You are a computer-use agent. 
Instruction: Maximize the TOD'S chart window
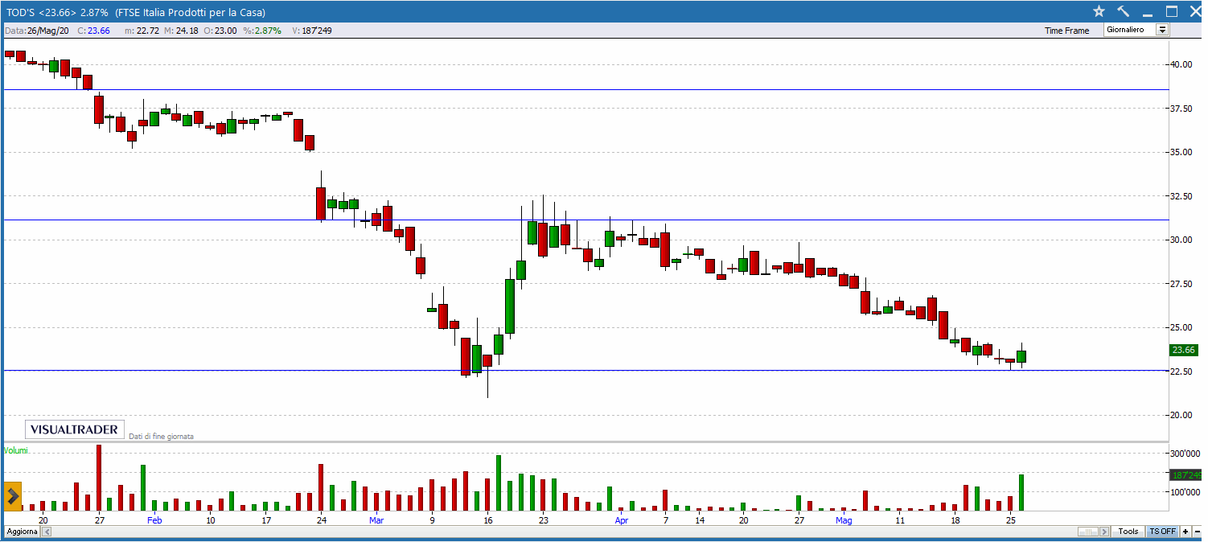point(1172,12)
